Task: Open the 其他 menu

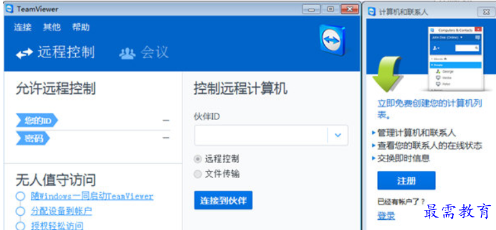Action: (x=52, y=27)
